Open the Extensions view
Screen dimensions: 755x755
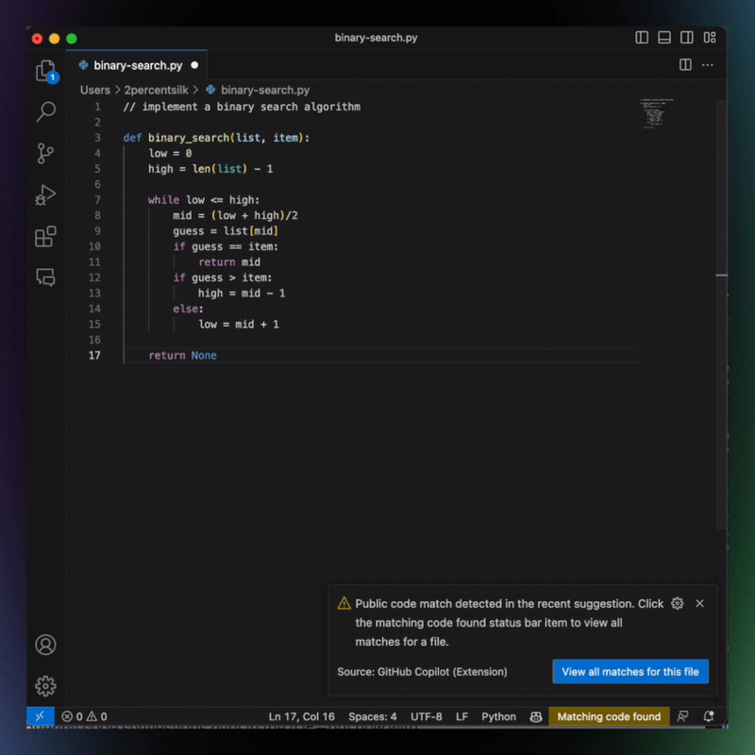click(x=46, y=237)
